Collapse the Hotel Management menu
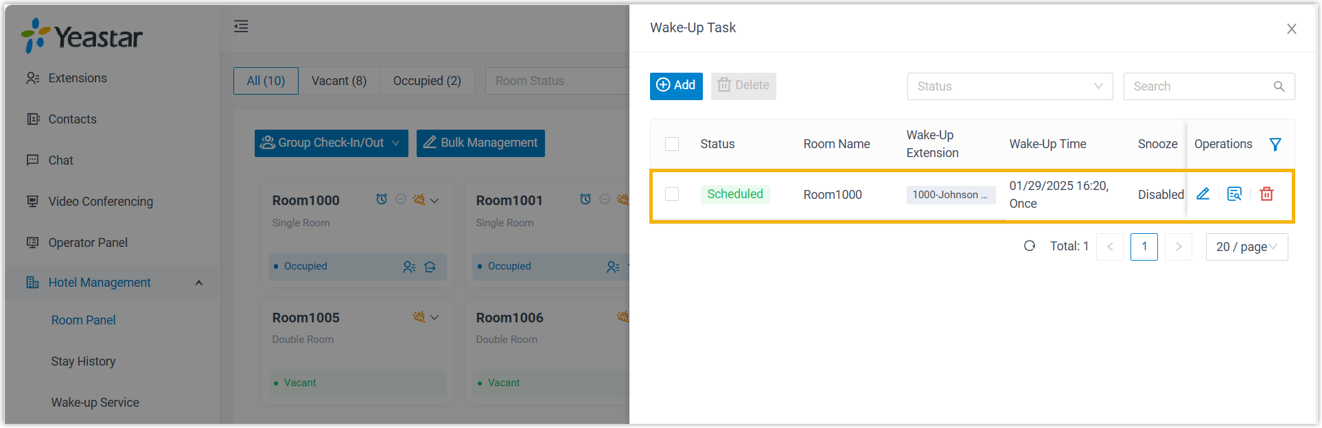Viewport: 1322px width, 428px height. click(x=199, y=283)
